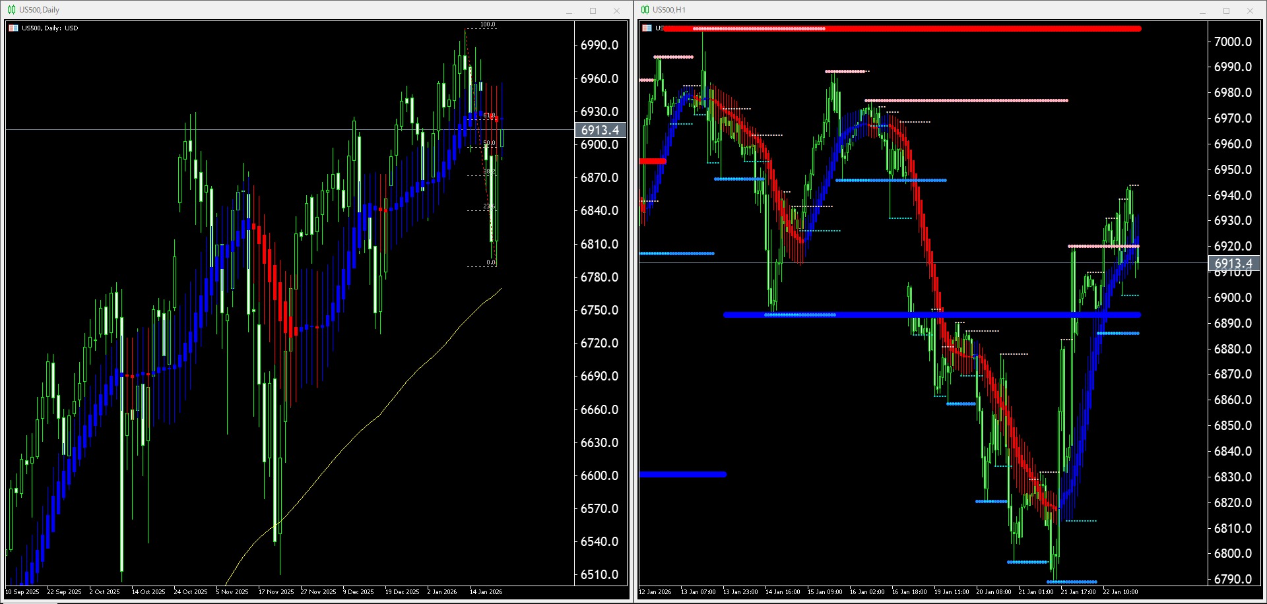Viewport: 1267px width, 604px height.
Task: Click 6800.0 on the H1 price scale
Action: click(x=1233, y=553)
